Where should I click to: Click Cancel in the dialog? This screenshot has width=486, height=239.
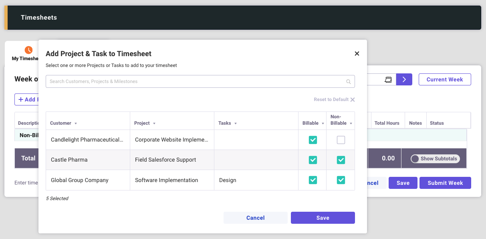(255, 218)
